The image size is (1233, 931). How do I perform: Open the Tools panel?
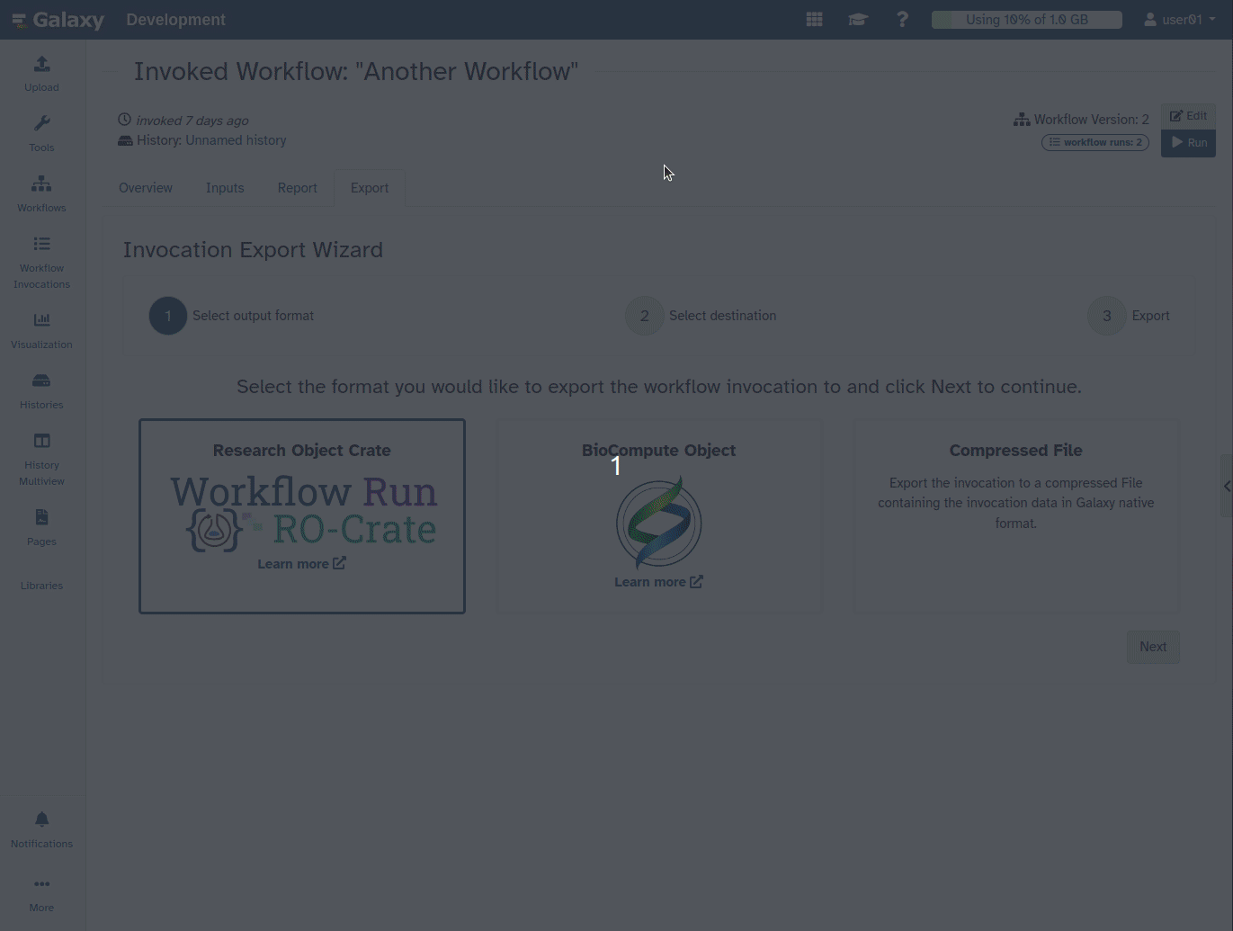click(x=41, y=133)
